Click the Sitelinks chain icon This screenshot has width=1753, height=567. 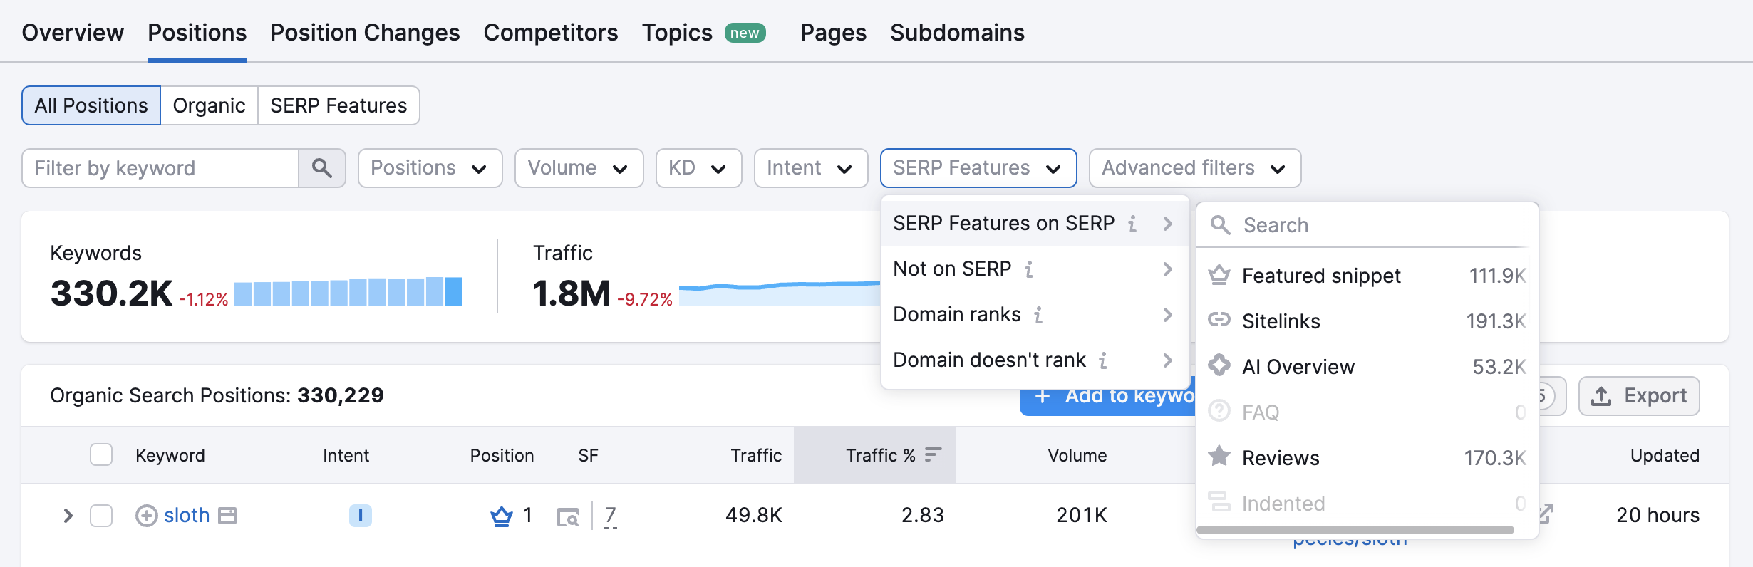[x=1219, y=320]
